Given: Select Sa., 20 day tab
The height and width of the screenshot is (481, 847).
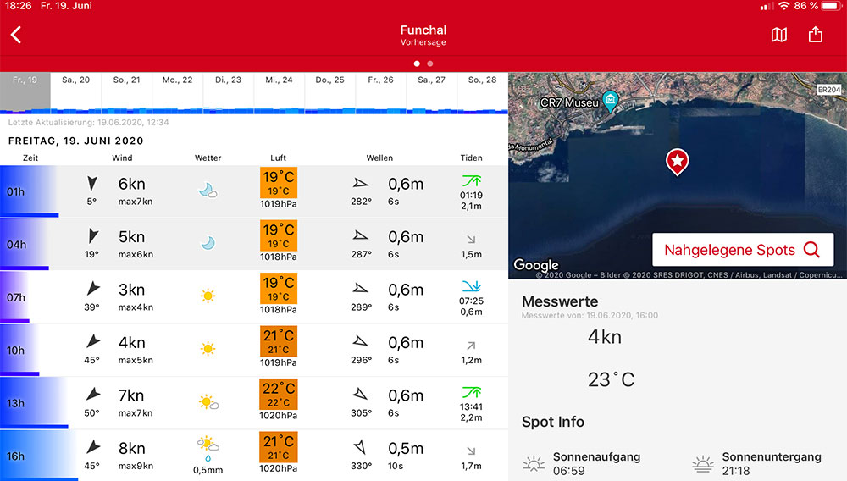Looking at the screenshot, I should click(75, 80).
